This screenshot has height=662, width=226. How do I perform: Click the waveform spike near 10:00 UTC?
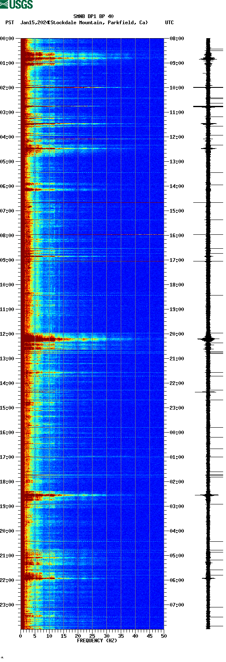[x=208, y=87]
